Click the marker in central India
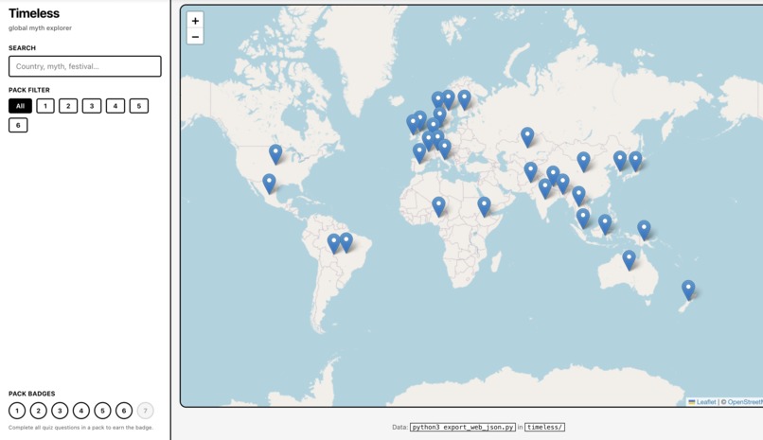The width and height of the screenshot is (763, 440). (545, 188)
